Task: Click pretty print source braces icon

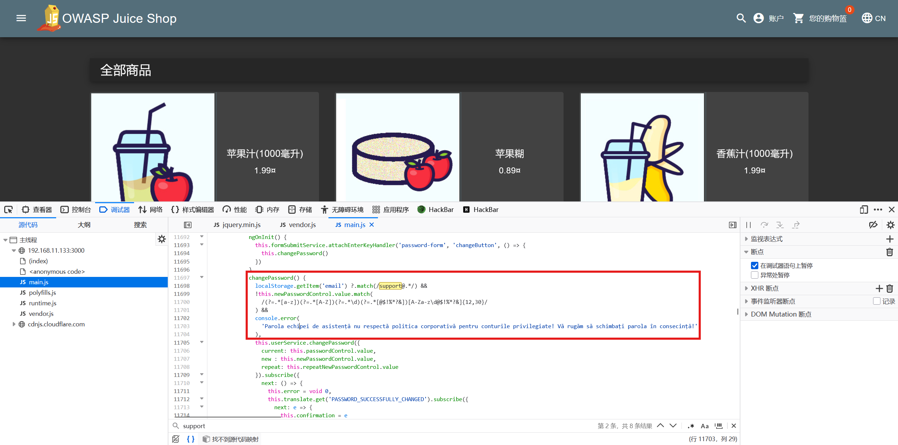Action: click(x=191, y=439)
